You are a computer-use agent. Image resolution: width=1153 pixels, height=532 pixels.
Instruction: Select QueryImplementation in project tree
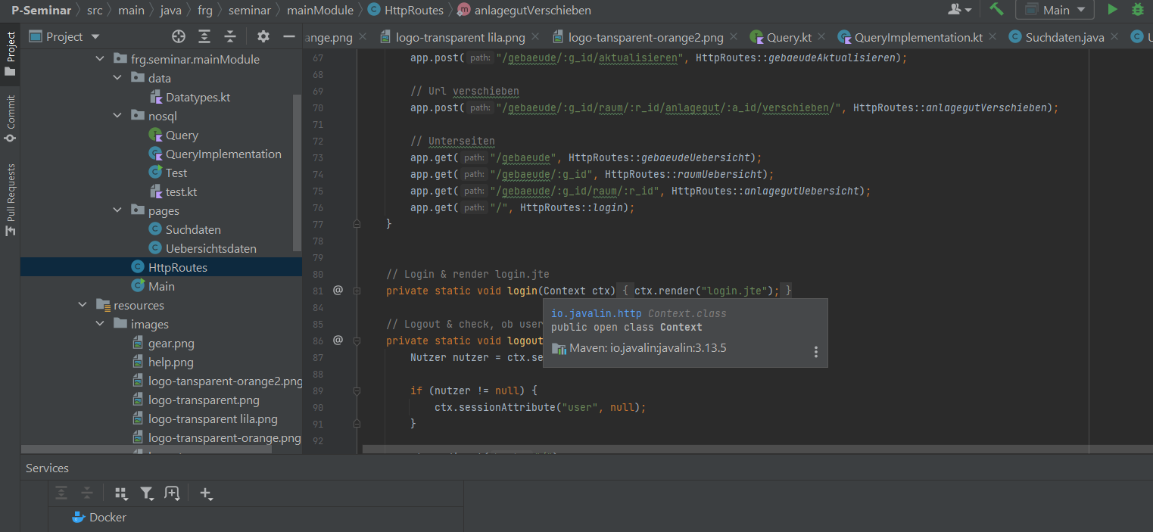215,154
